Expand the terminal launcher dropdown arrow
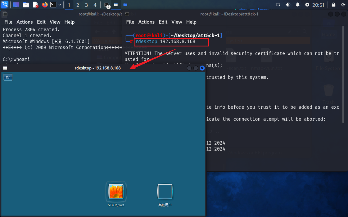Viewport: 348px width, 217px height. [60, 5]
